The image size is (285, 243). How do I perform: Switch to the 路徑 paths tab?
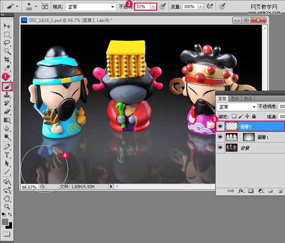coord(248,99)
